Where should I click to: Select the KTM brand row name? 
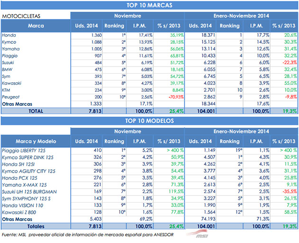pos(6,90)
